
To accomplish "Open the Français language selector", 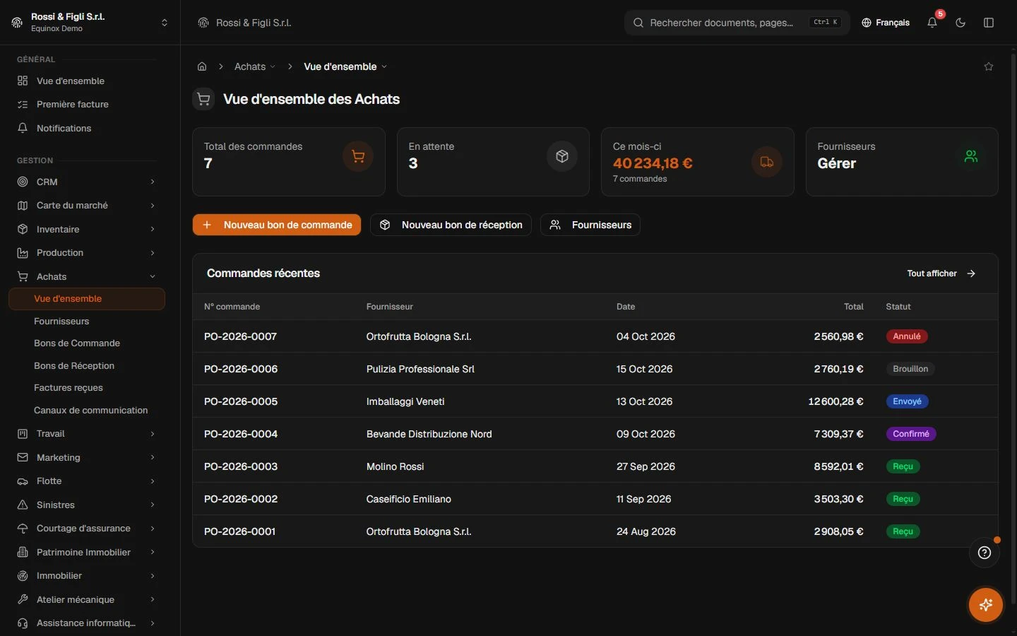I will click(x=886, y=23).
